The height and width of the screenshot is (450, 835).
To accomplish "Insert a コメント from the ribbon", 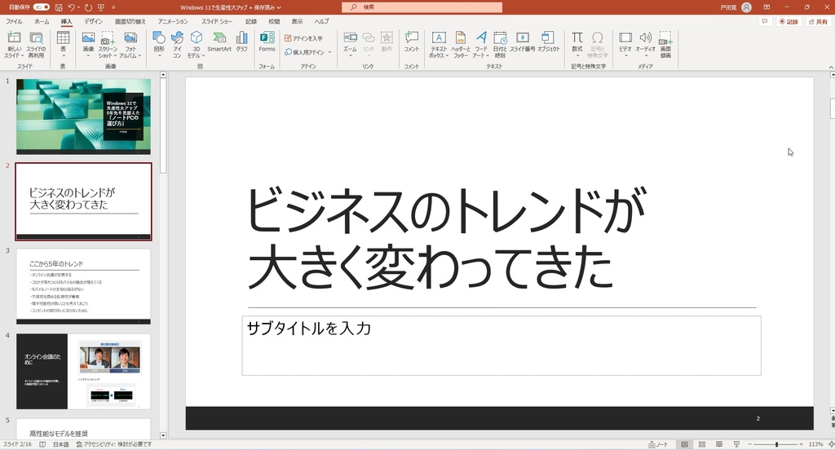I will (x=411, y=42).
